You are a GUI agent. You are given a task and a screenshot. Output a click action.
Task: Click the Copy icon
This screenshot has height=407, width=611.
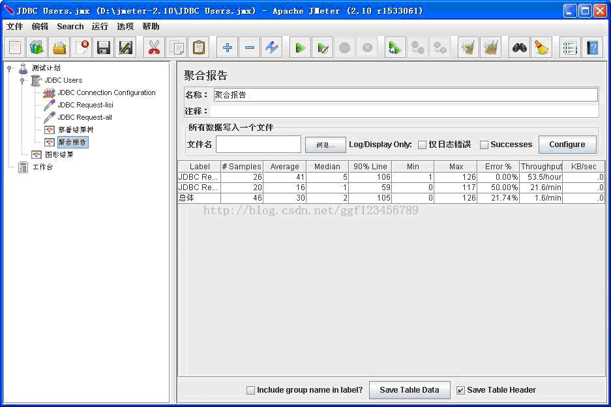click(x=176, y=48)
